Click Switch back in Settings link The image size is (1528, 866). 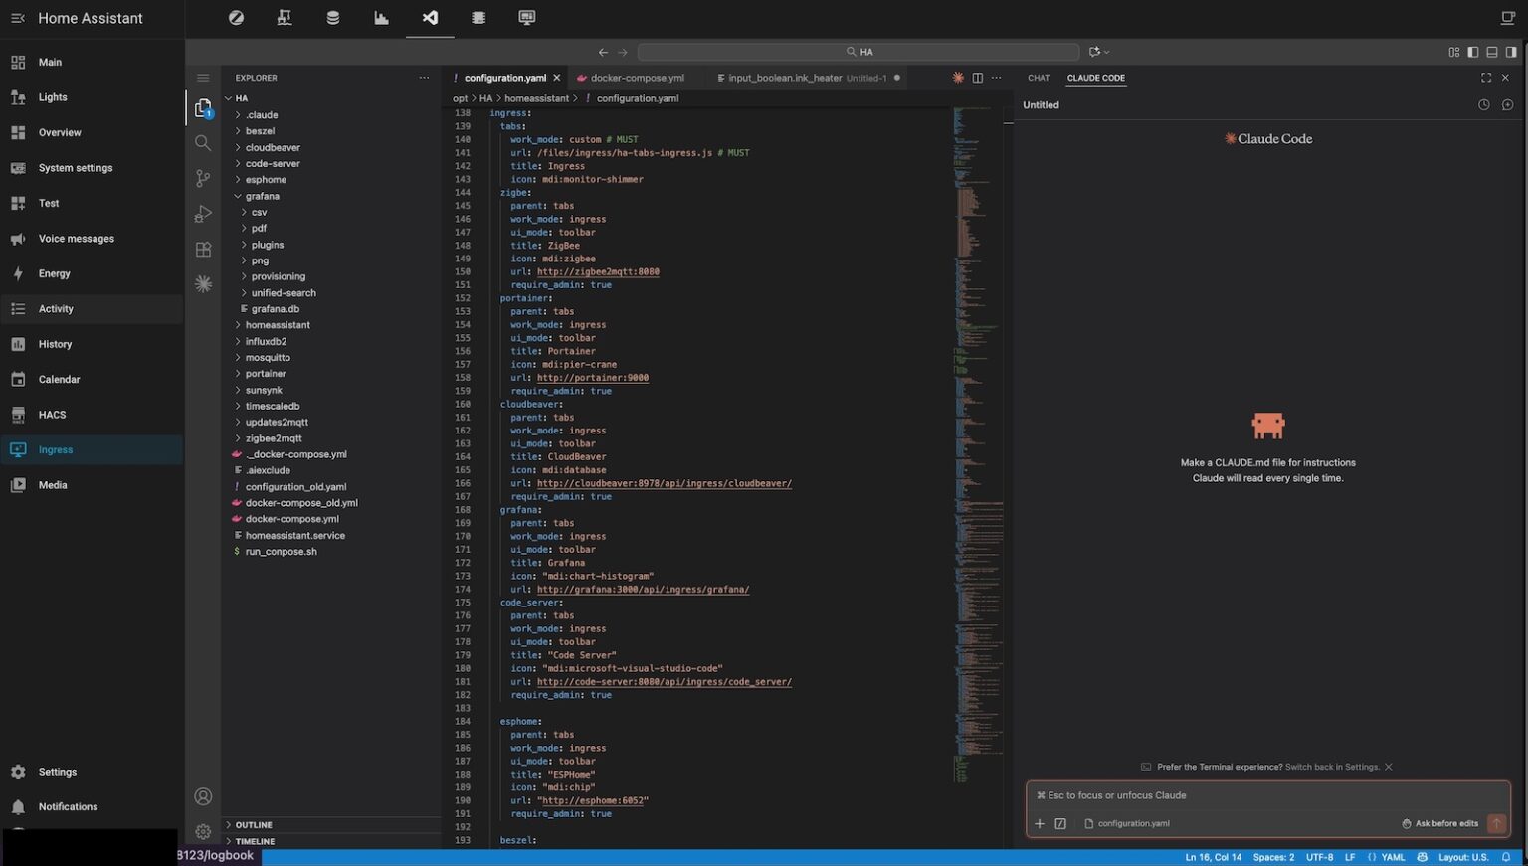(1332, 767)
